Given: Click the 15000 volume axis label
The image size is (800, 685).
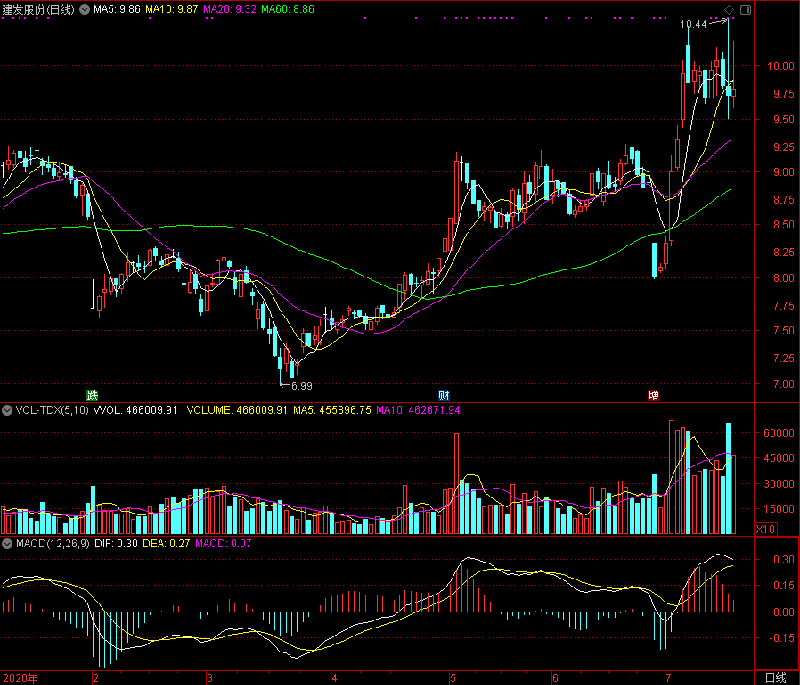Looking at the screenshot, I should (x=779, y=509).
